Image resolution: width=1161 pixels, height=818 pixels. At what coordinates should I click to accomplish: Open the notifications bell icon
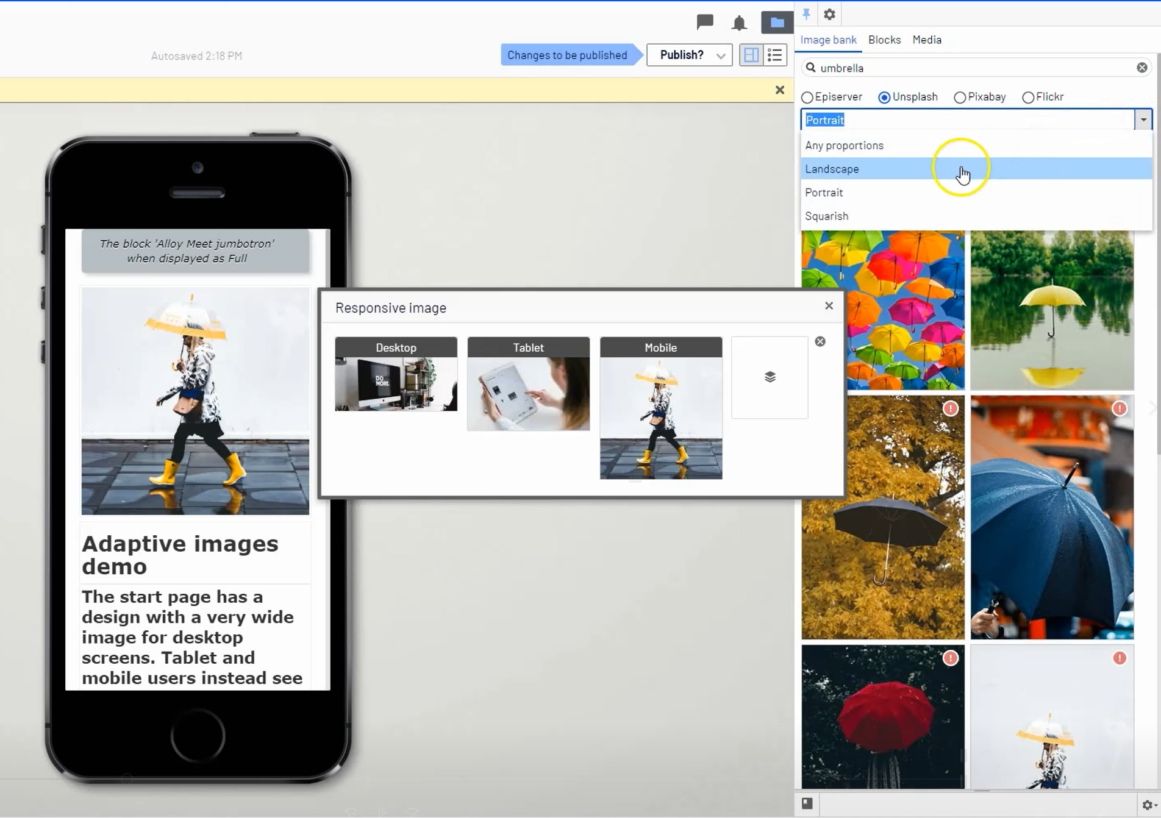738,23
